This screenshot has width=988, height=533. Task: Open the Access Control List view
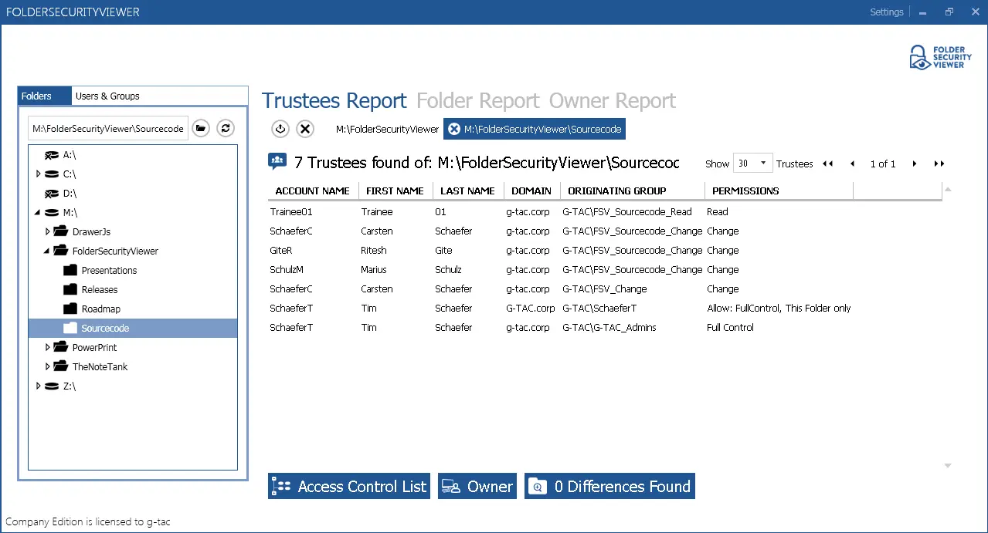point(349,487)
